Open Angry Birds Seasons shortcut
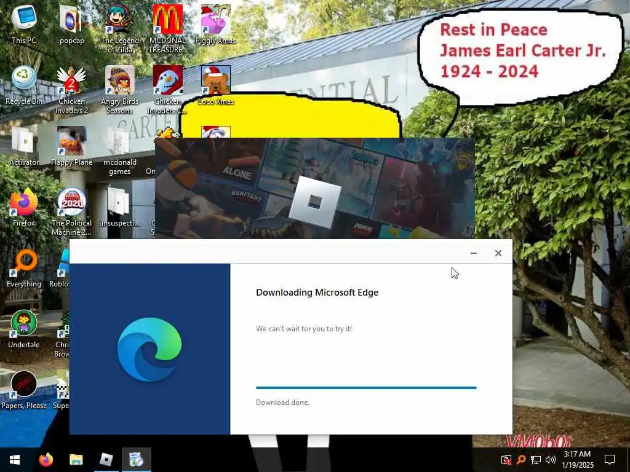Viewport: 630px width, 472px height. (119, 90)
